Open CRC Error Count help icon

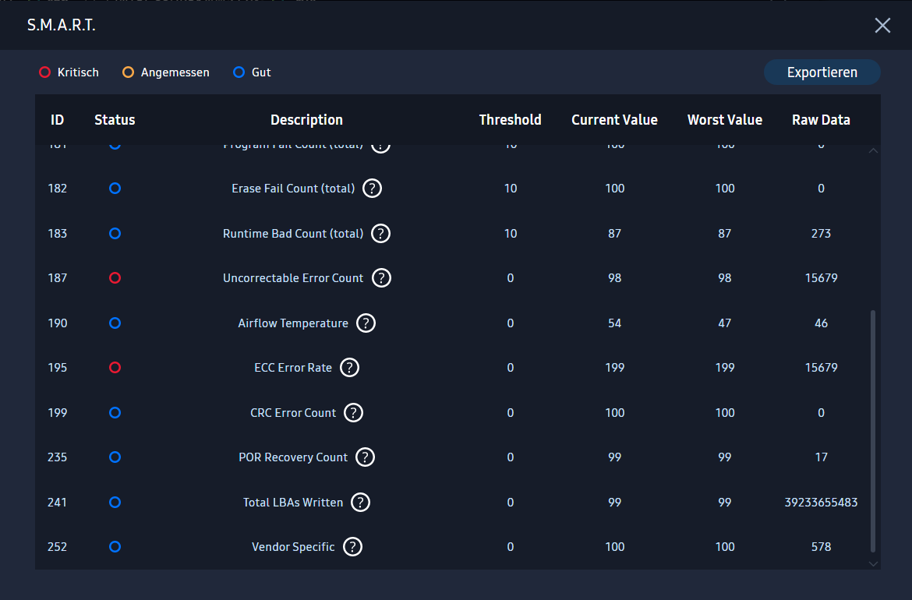pyautogui.click(x=354, y=413)
